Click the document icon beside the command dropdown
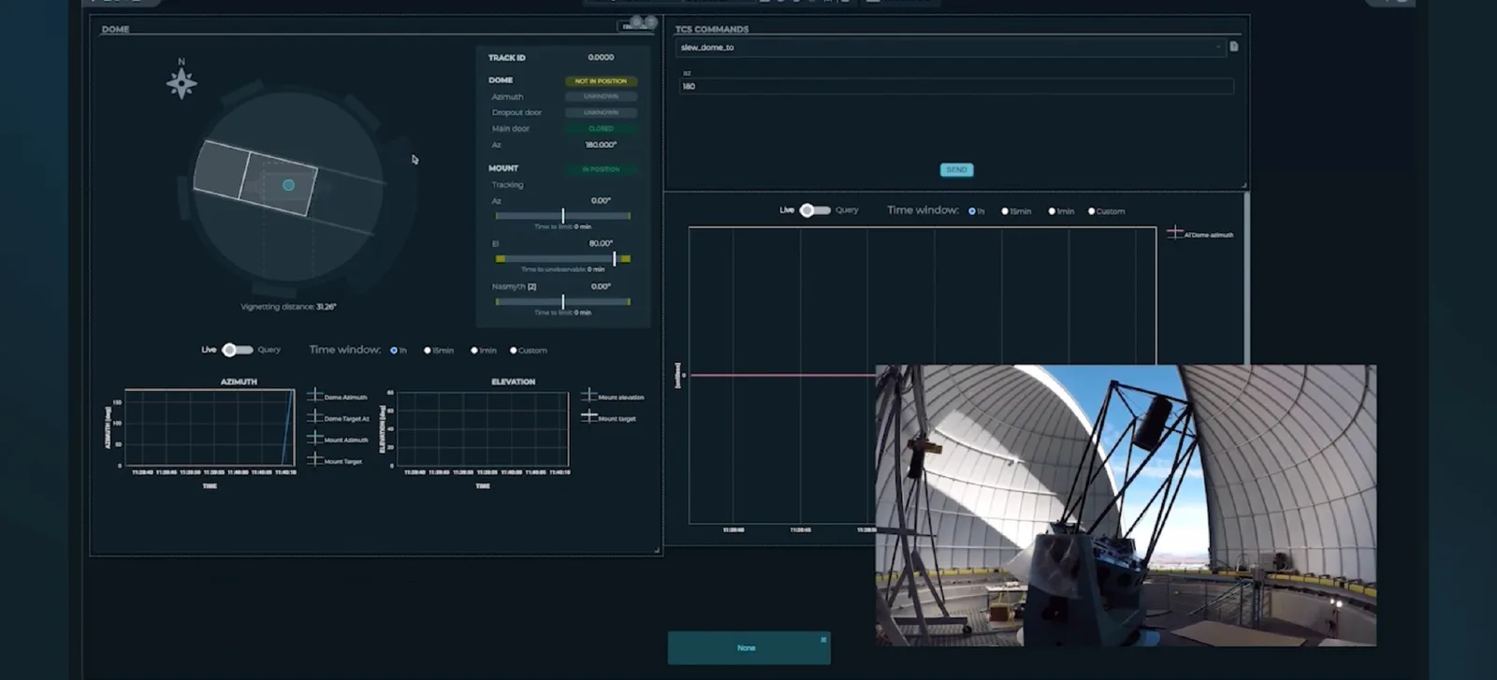The image size is (1497, 680). click(x=1234, y=47)
